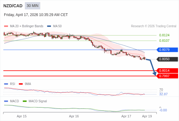179x121 pixels.
Task: Click the Apr 16 date axis label
Action: coord(74,116)
